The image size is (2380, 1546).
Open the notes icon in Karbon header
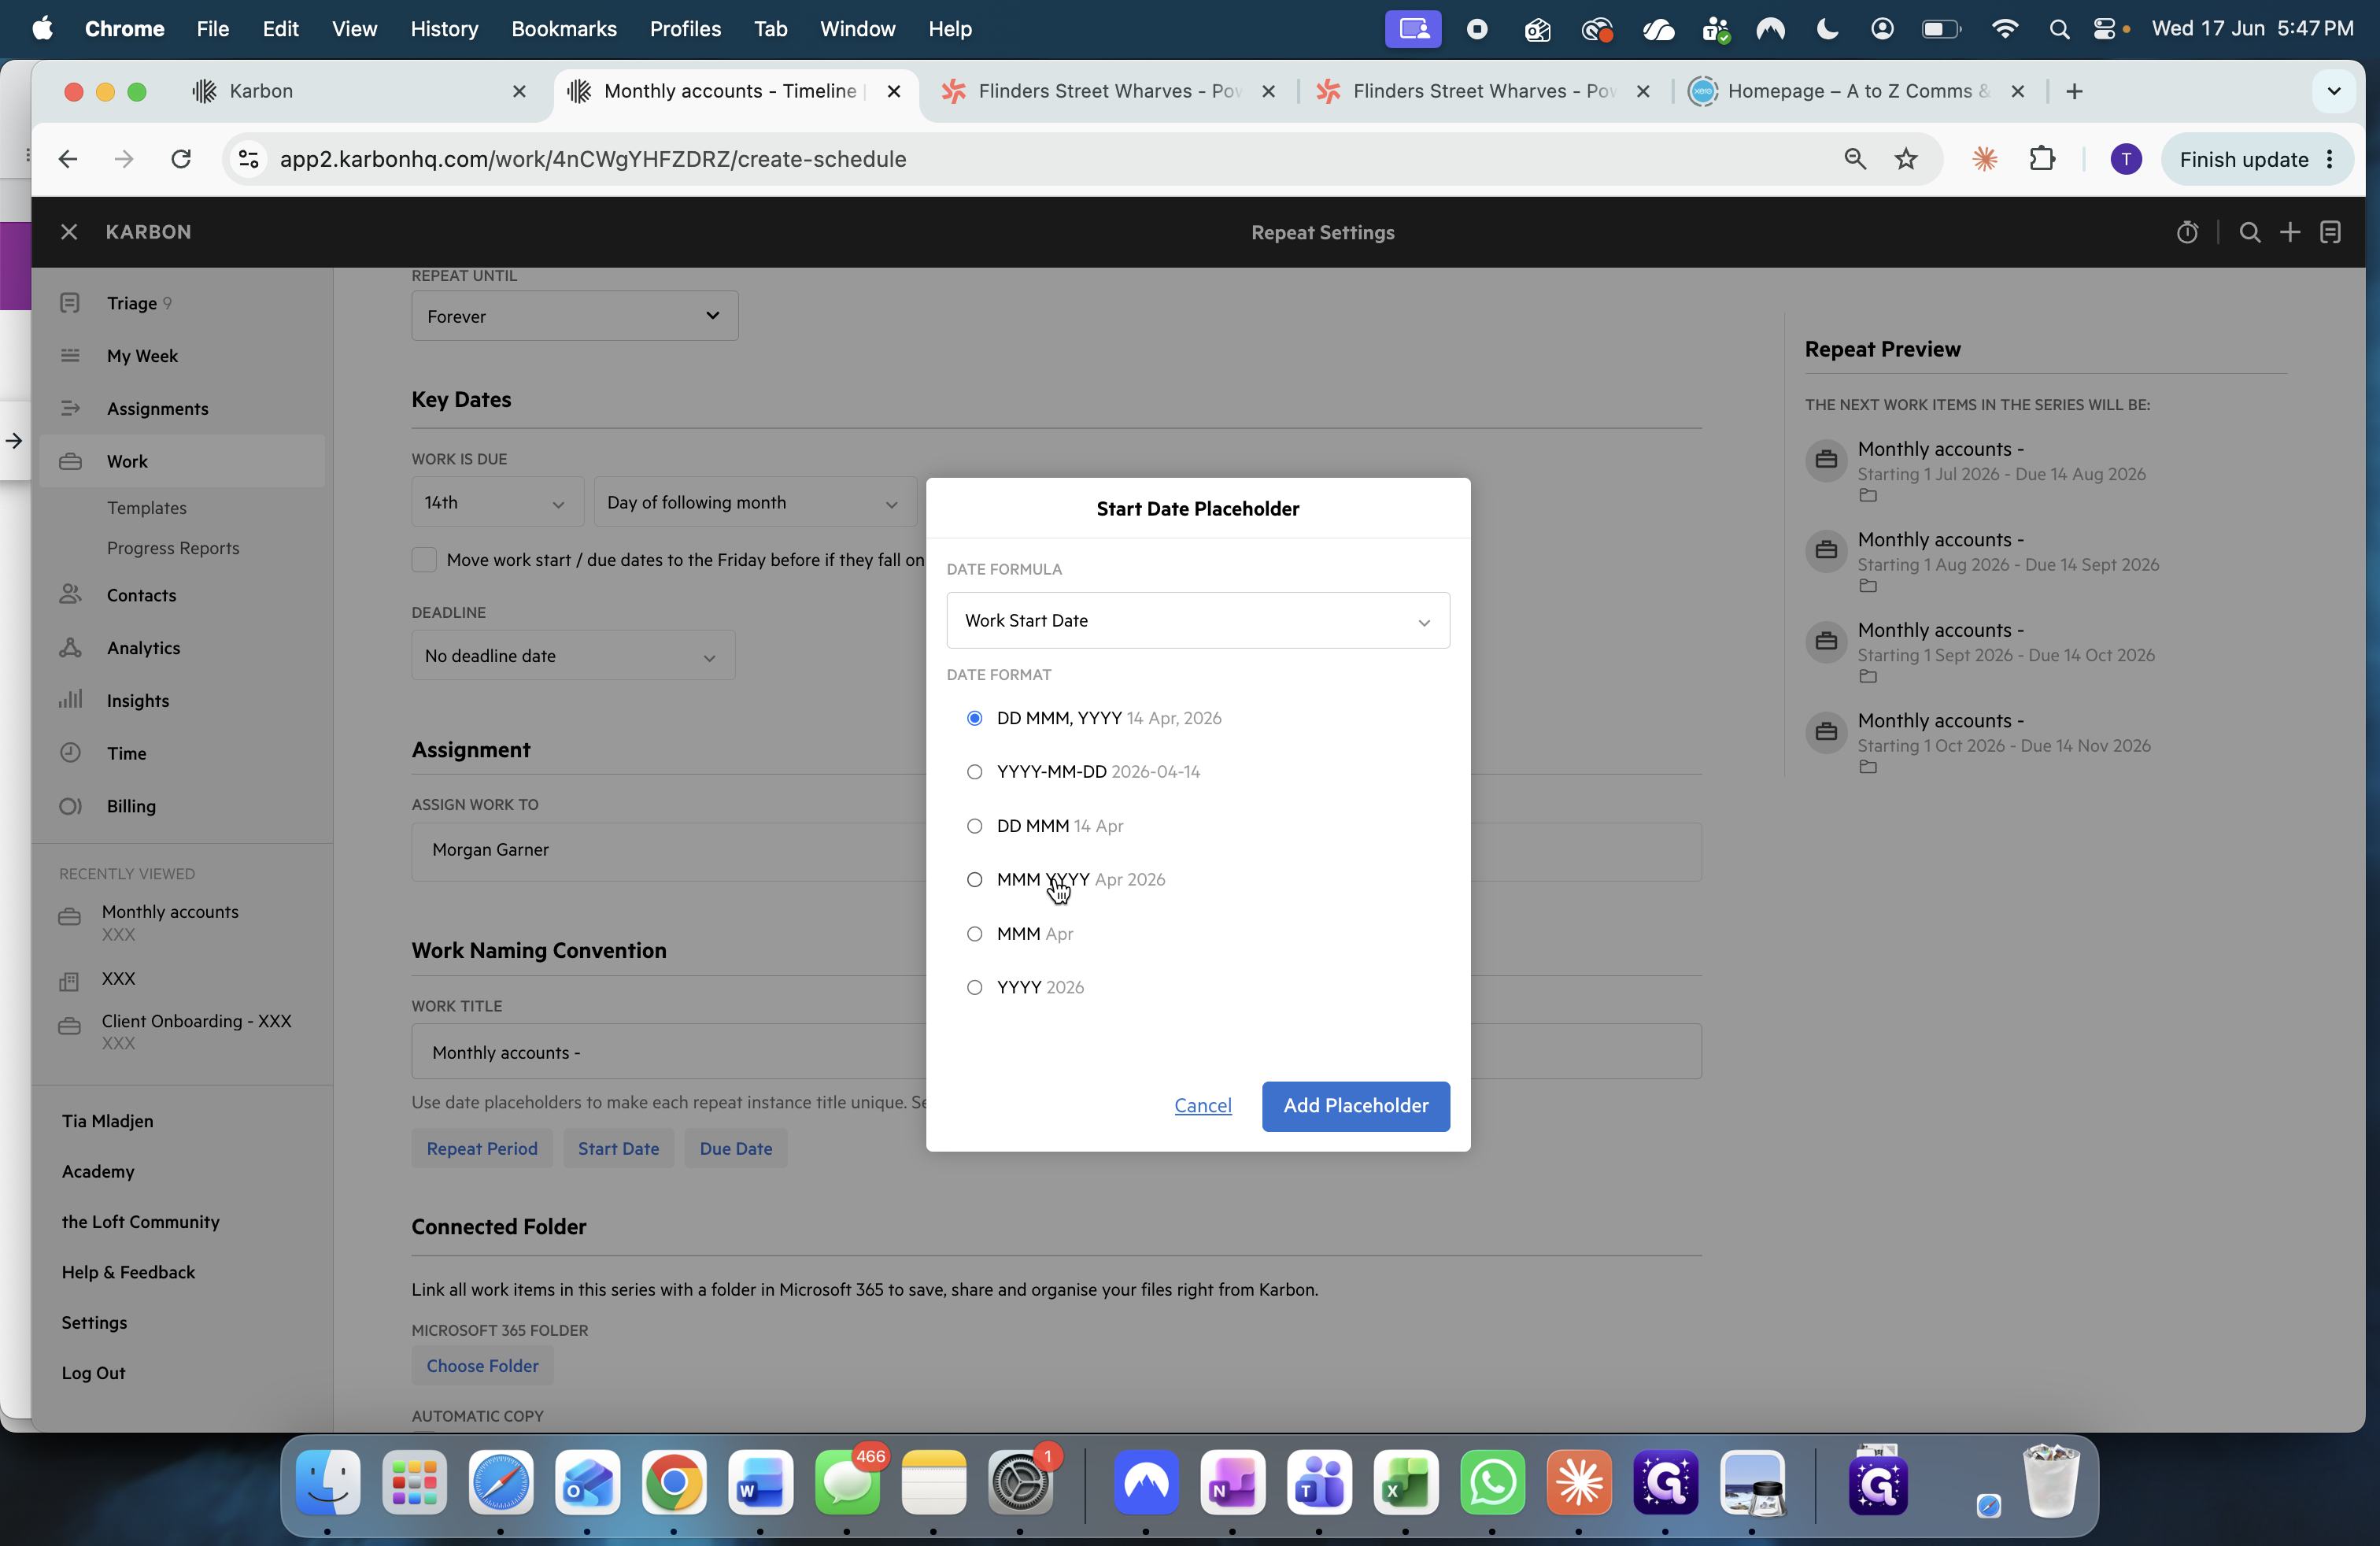pyautogui.click(x=2331, y=232)
